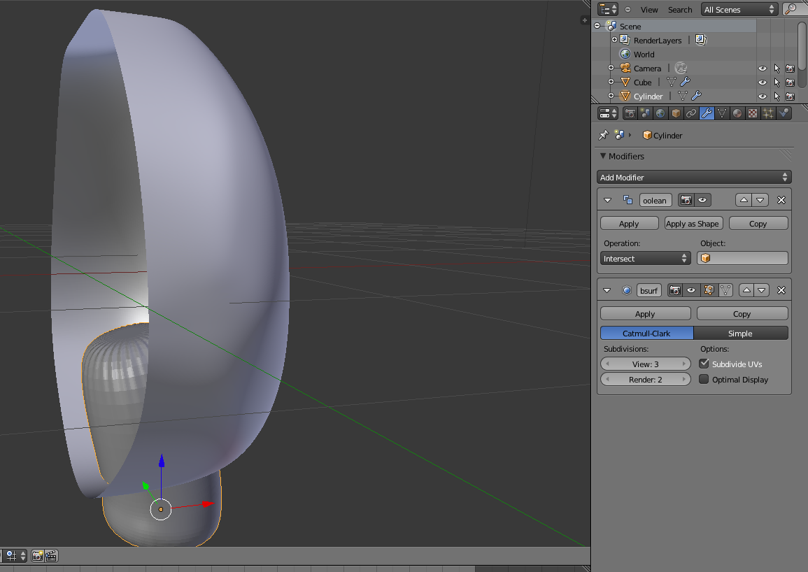Viewport: 808px width, 572px height.
Task: Select the Scene properties tab (globe icon)
Action: (660, 113)
